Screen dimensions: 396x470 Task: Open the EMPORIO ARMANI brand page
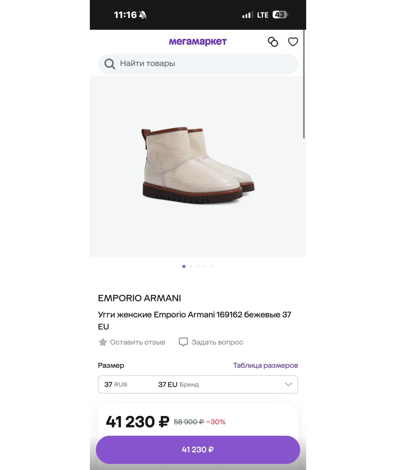pos(139,298)
